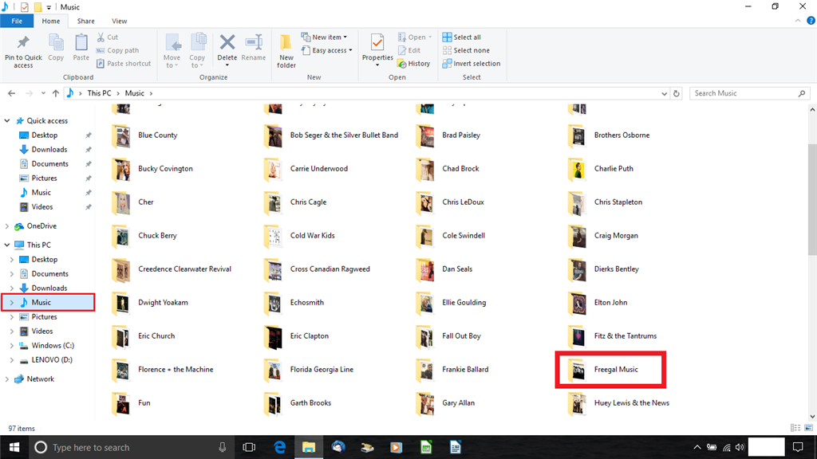817x459 pixels.
Task: Click the Edit ribbon item
Action: point(409,50)
